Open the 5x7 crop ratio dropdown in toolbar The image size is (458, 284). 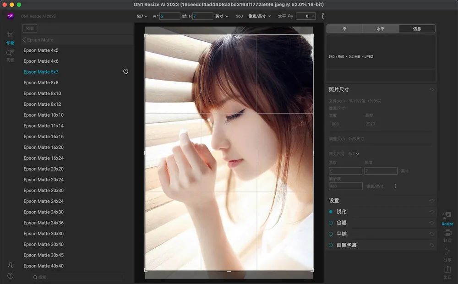click(142, 16)
